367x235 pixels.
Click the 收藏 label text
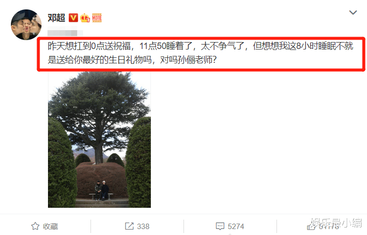click(50, 226)
